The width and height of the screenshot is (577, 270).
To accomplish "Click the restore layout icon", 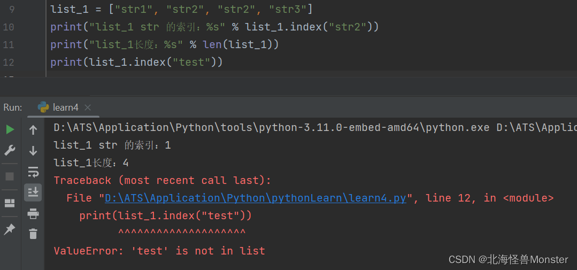I will [10, 203].
